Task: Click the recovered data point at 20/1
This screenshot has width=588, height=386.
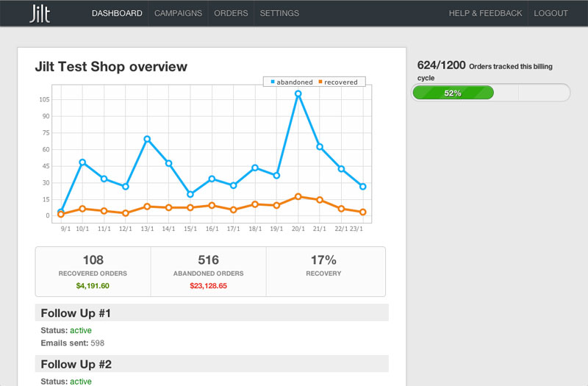Action: (x=298, y=196)
